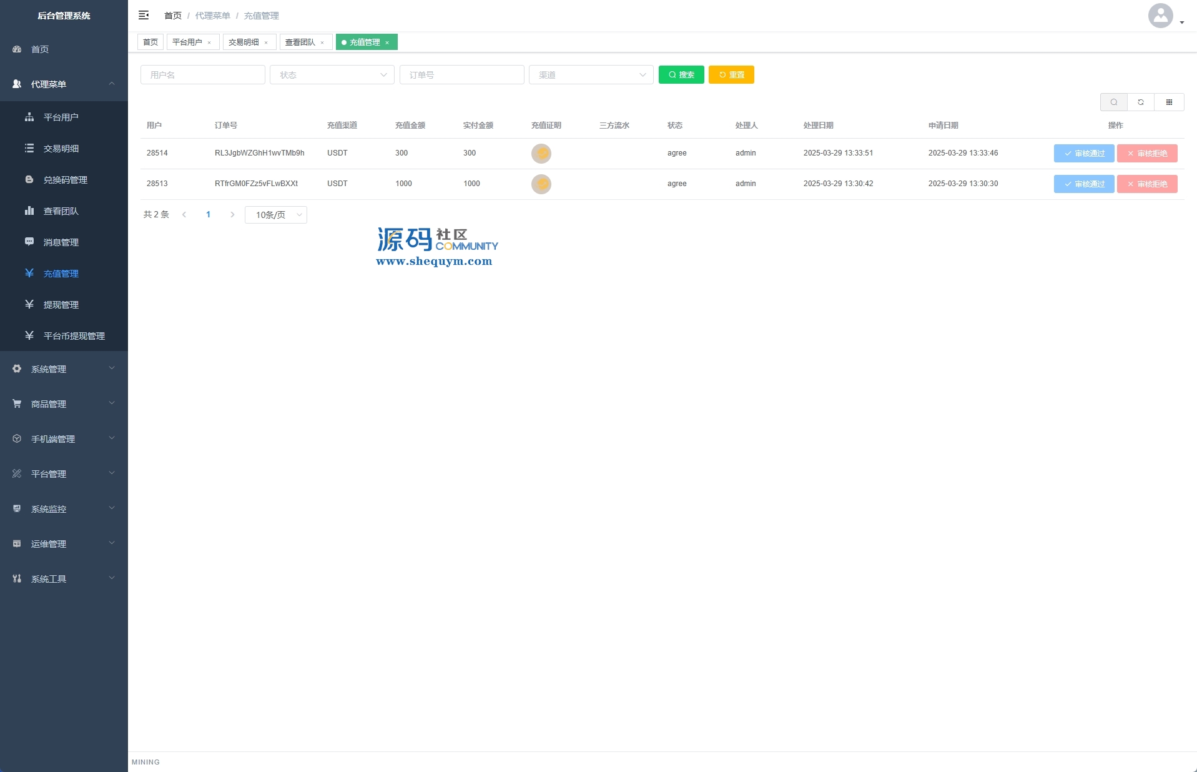The height and width of the screenshot is (772, 1197).
Task: Close the 平台用户 tab
Action: coord(209,42)
